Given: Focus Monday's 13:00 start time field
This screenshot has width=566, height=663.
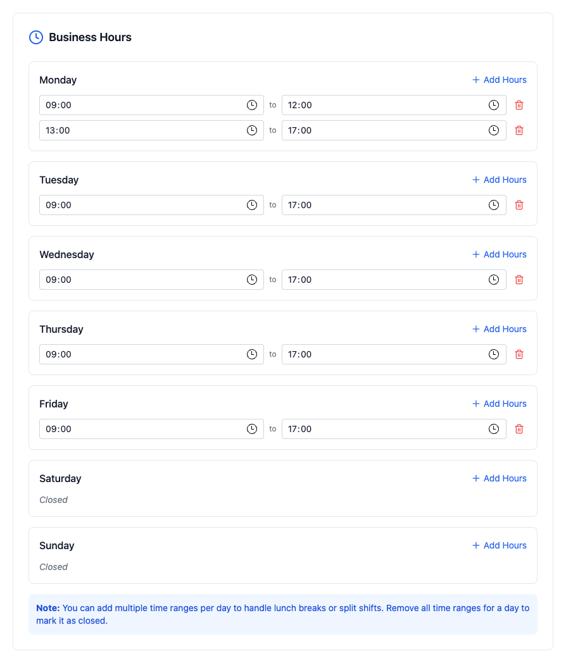Looking at the screenshot, I should tap(151, 130).
